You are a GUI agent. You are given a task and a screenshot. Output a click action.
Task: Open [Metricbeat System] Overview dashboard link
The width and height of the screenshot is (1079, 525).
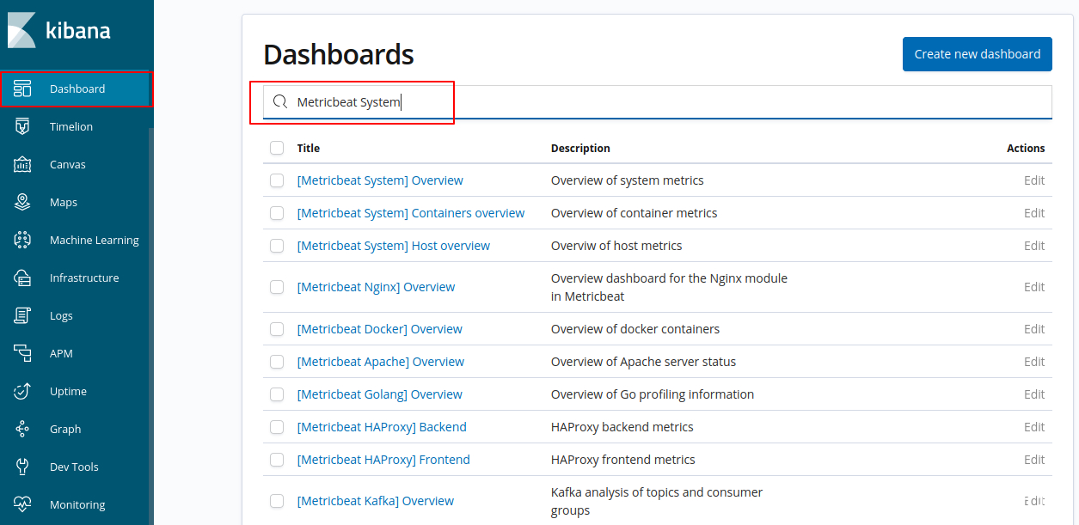(x=380, y=180)
